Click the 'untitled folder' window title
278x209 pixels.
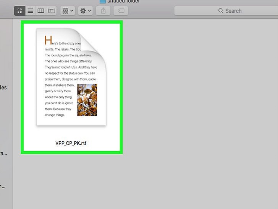point(123,2)
